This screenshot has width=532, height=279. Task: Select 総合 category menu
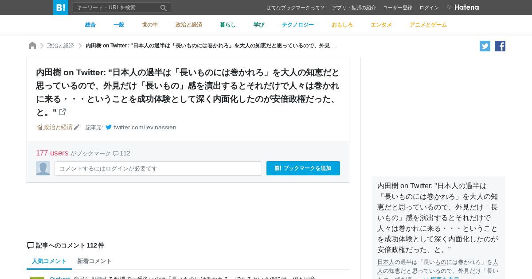(90, 25)
